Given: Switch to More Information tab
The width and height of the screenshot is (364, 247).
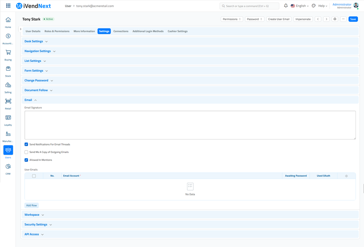Looking at the screenshot, I should point(84,31).
